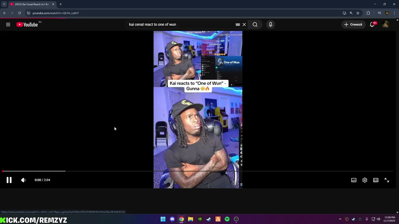This screenshot has width=399, height=224.
Task: Submit search with the magnifier button
Action: point(255,25)
